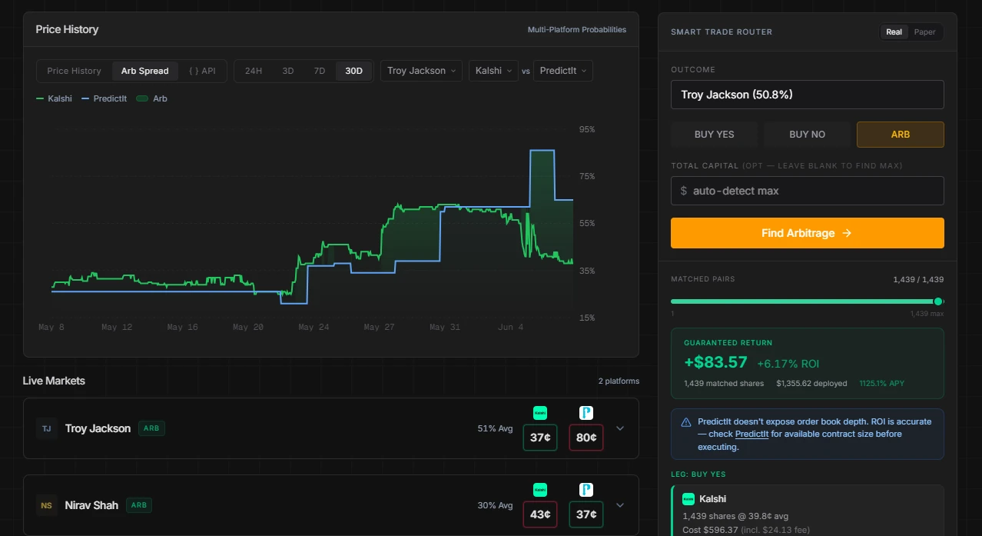Click the 1,439 shares @ 39.8¢ avg line

point(735,516)
